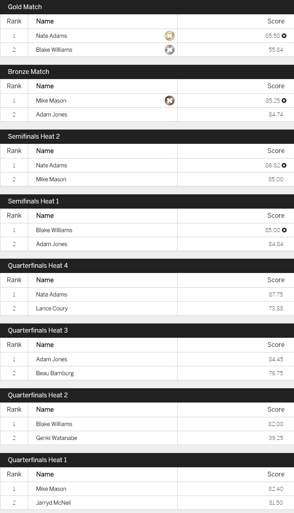Open Jarryd McNeil's athlete name
294x513 pixels.
pos(54,503)
